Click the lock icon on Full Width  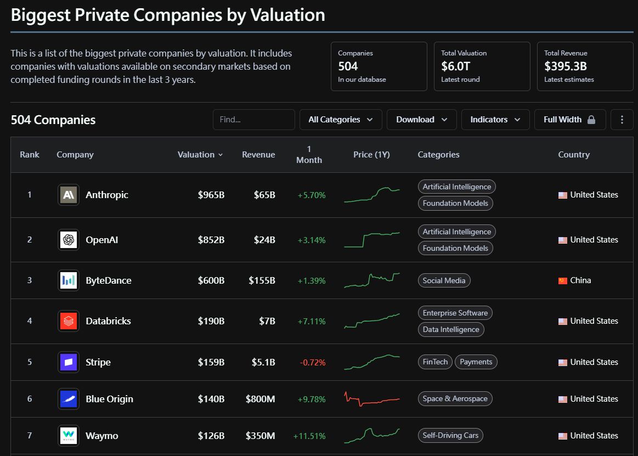[x=591, y=120]
